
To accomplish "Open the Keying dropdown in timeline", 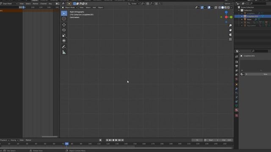I will (14, 140).
